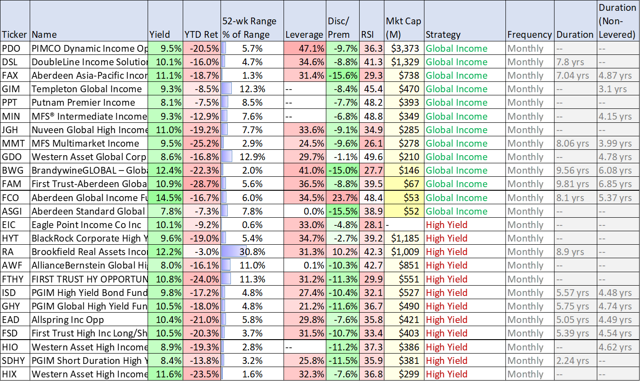Image resolution: width=640 pixels, height=381 pixels.
Task: Click BWG yield 12.4% cell
Action: tap(165, 170)
